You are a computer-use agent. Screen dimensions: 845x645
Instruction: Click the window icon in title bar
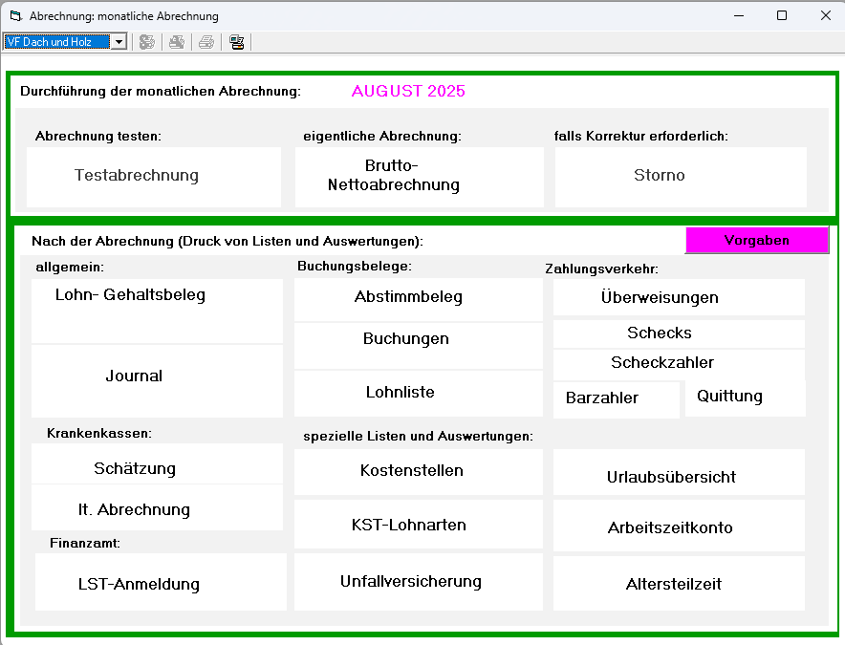(x=15, y=16)
